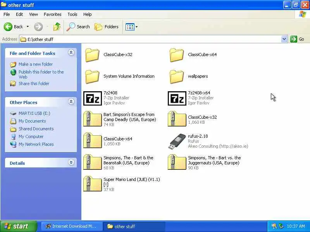The image size is (310, 232).
Task: Open the ClassiCube-x64 folder icon
Action: (x=177, y=55)
